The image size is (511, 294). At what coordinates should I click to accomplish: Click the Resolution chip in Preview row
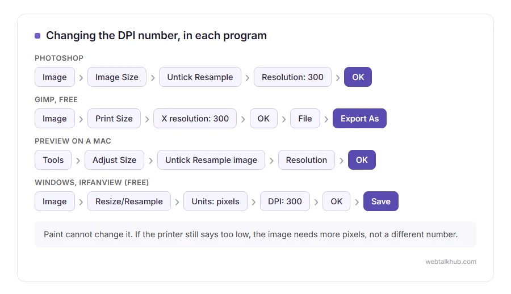[307, 159]
